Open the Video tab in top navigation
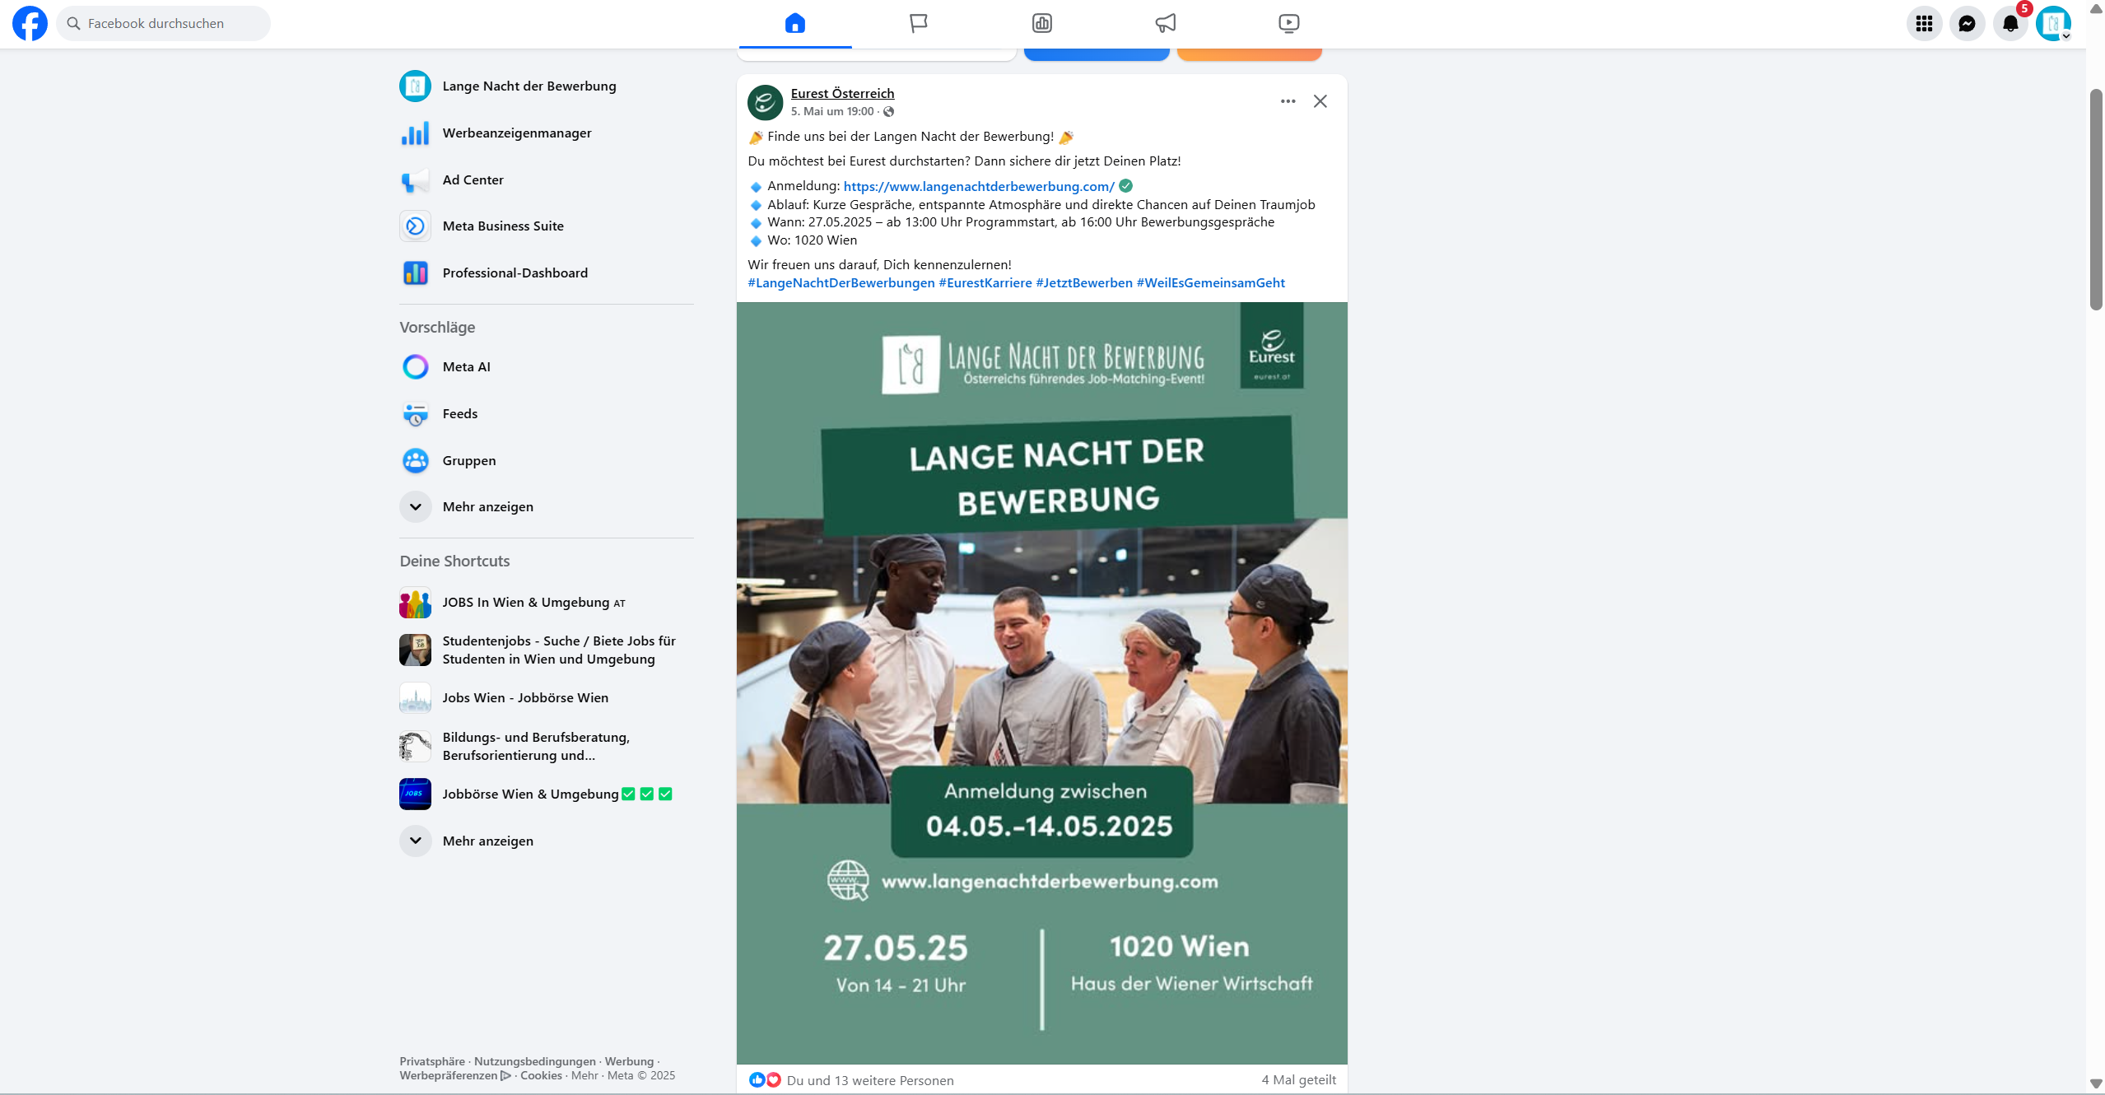Image resolution: width=2105 pixels, height=1095 pixels. tap(1289, 23)
